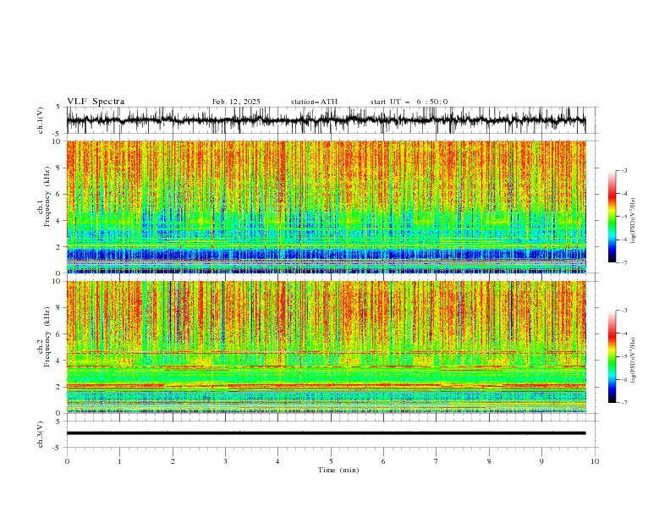This screenshot has width=670, height=518.
Task: Click the "ch.3(V)" axis label
Action: tap(41, 434)
